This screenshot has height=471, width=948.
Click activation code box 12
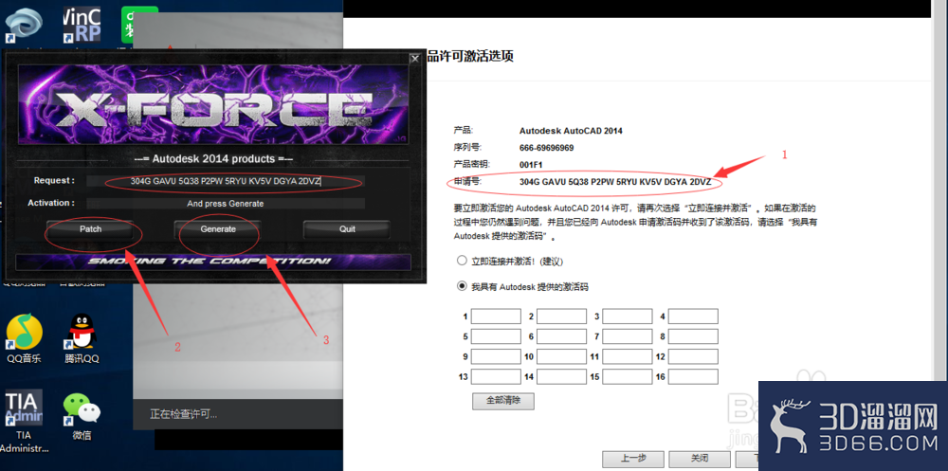(x=693, y=356)
